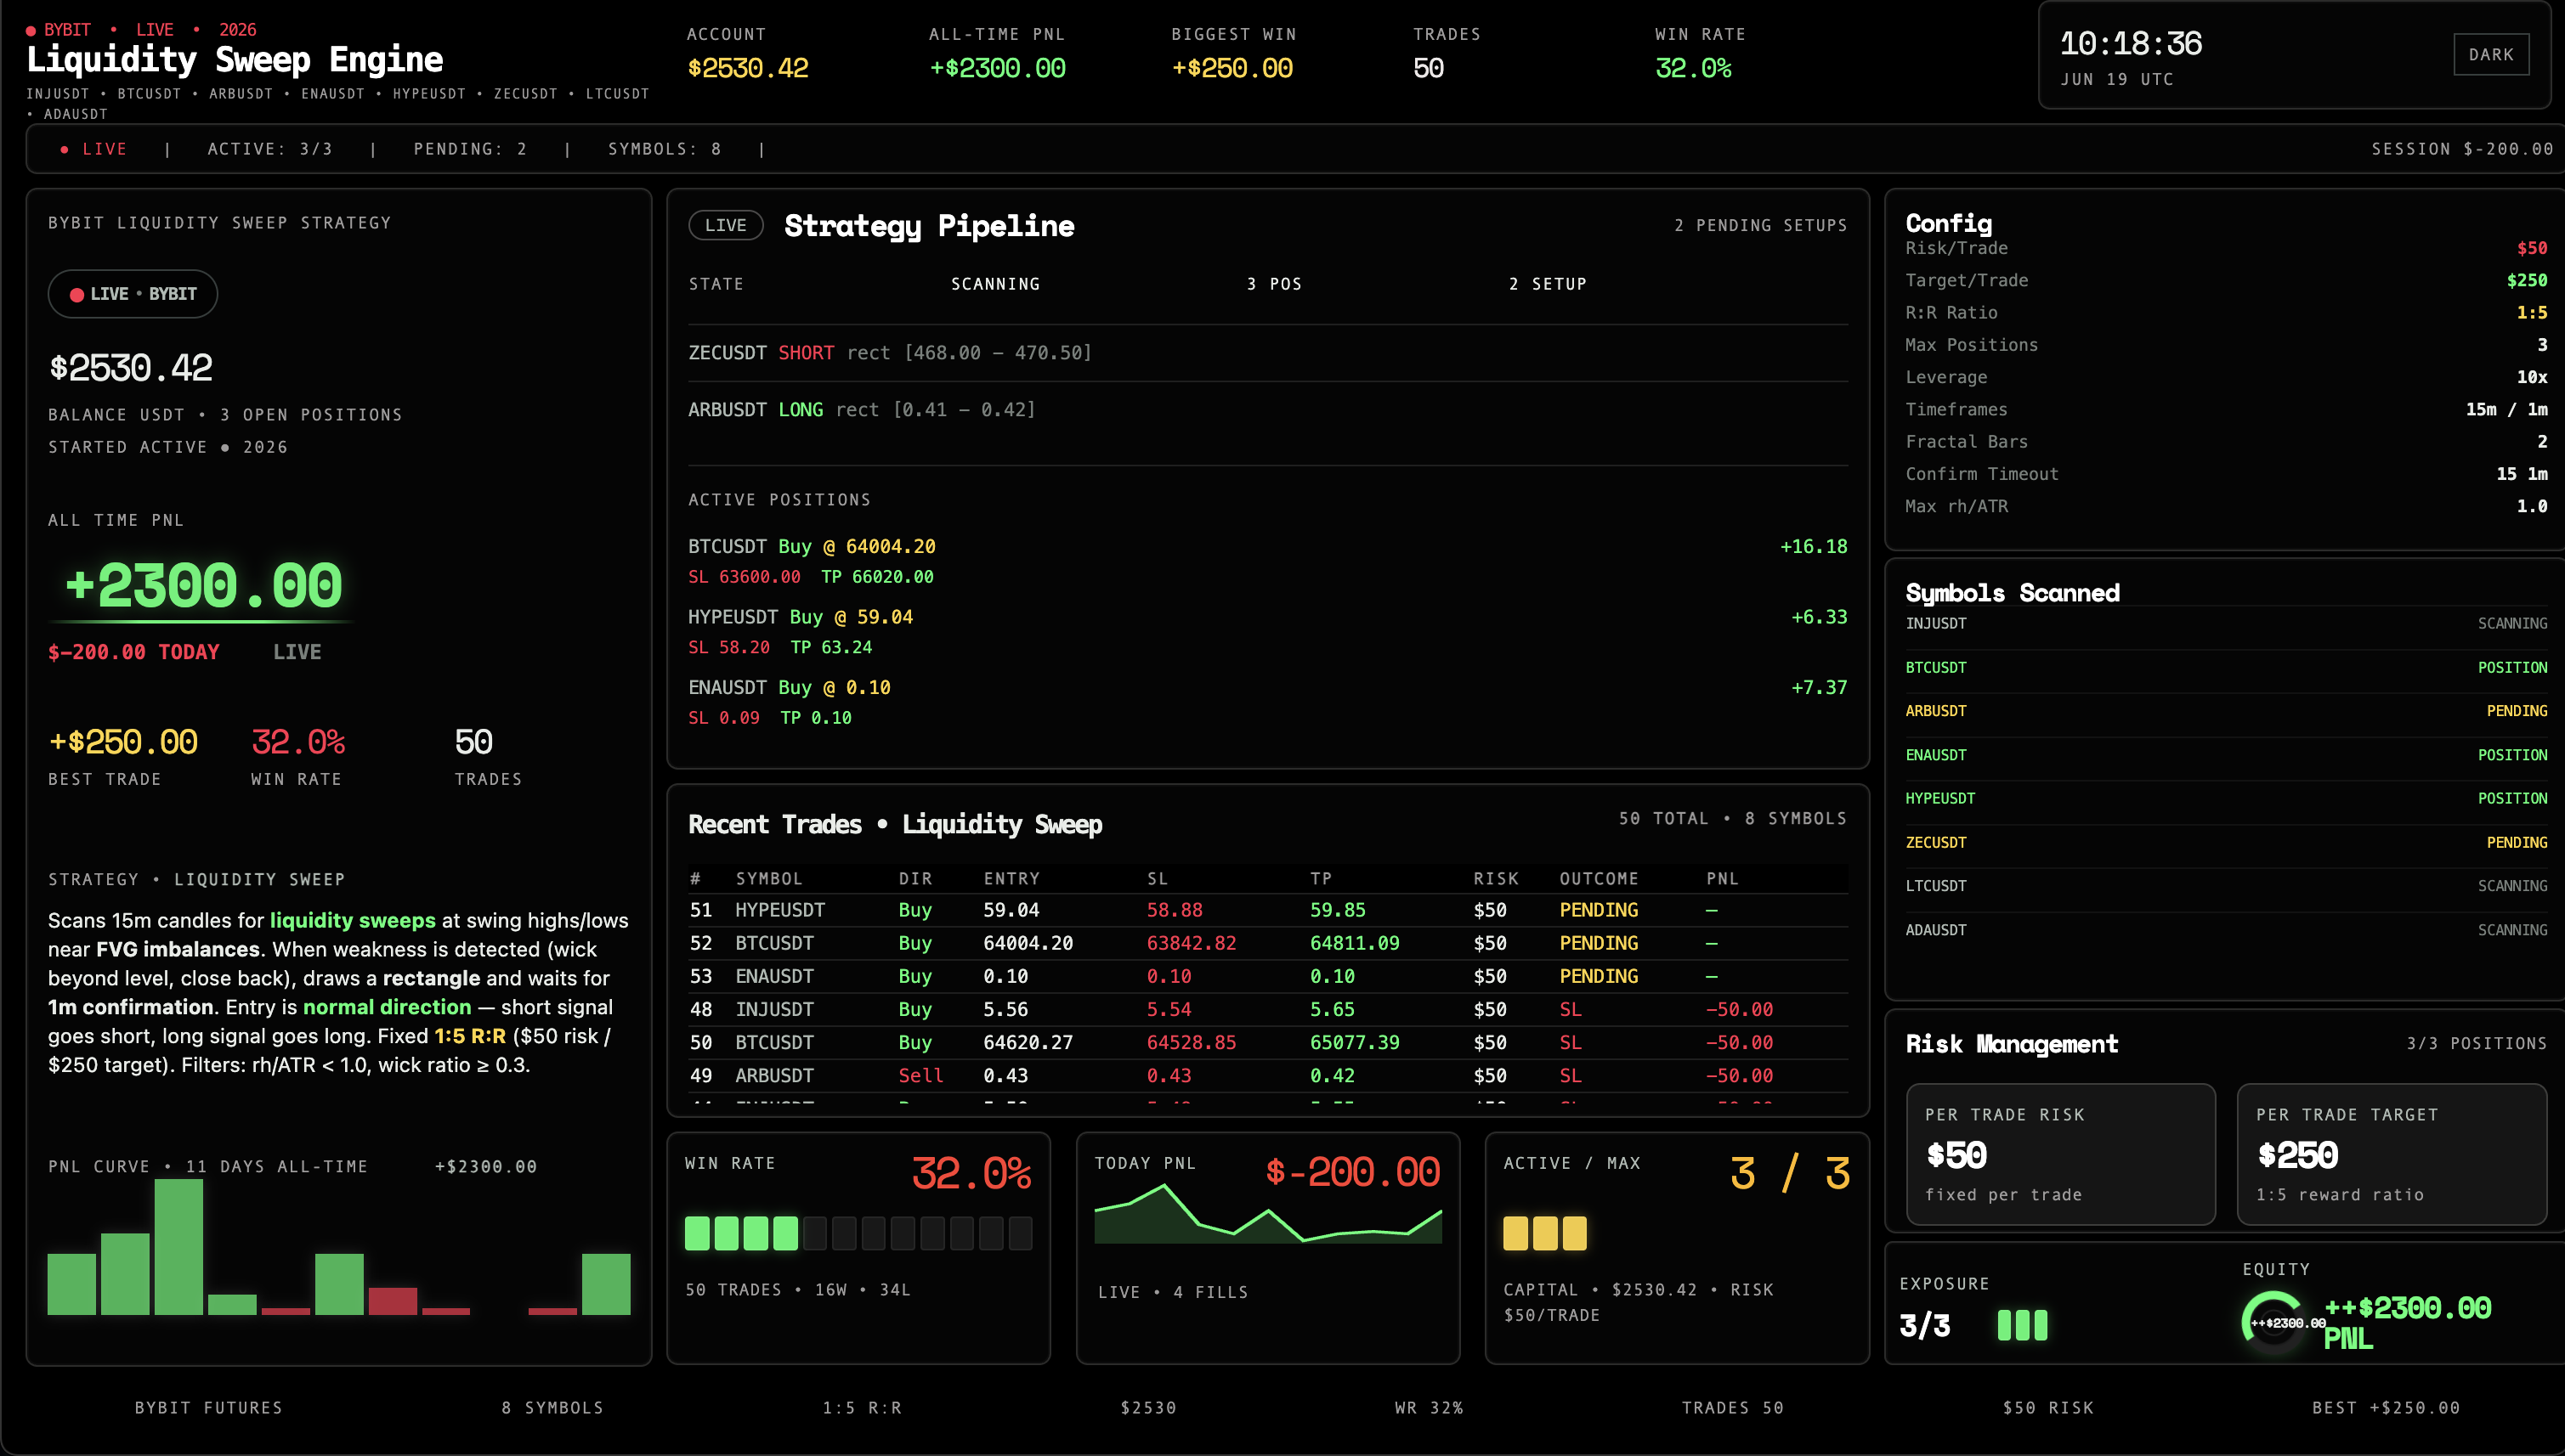
Task: Click ACTIVE: 3/3 in status bar
Action: [270, 149]
